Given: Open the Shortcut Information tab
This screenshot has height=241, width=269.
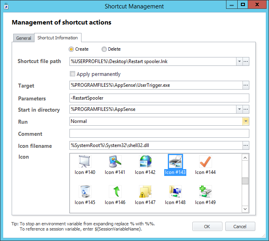Looking at the screenshot, I should (57, 38).
